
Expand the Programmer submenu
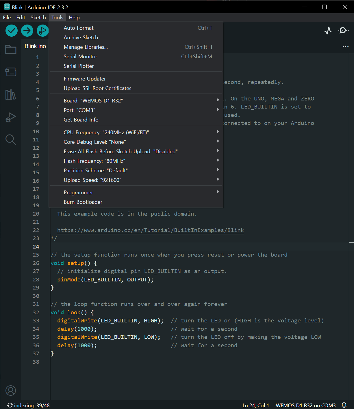(x=136, y=192)
